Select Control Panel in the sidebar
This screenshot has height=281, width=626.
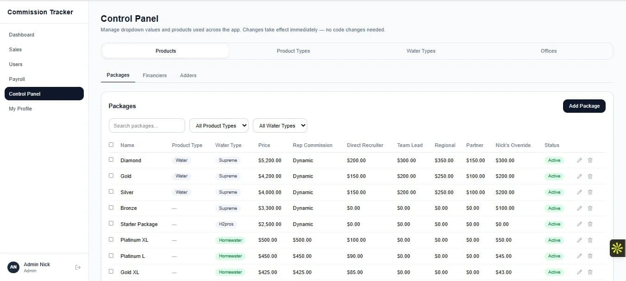click(x=44, y=94)
